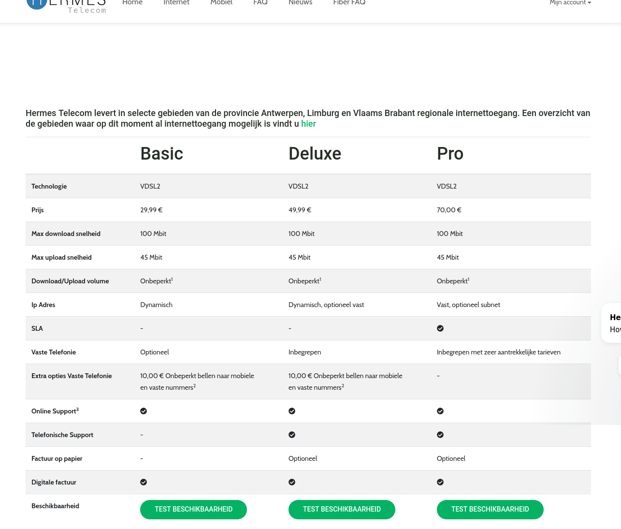Image resolution: width=621 pixels, height=529 pixels.
Task: Click the Pro price 70,00 €
Action: [x=449, y=210]
